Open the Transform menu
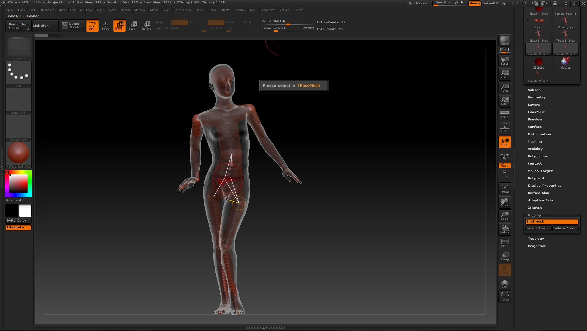This screenshot has height=331, width=587. (x=268, y=10)
